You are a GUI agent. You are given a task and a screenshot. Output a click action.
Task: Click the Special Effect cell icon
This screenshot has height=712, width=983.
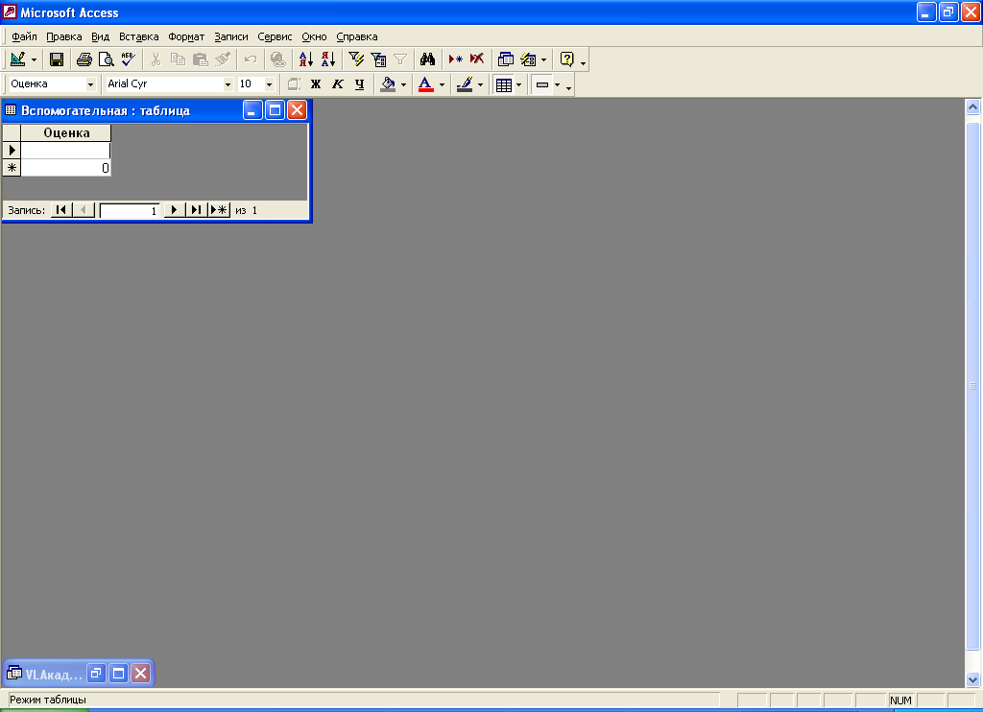pos(542,84)
